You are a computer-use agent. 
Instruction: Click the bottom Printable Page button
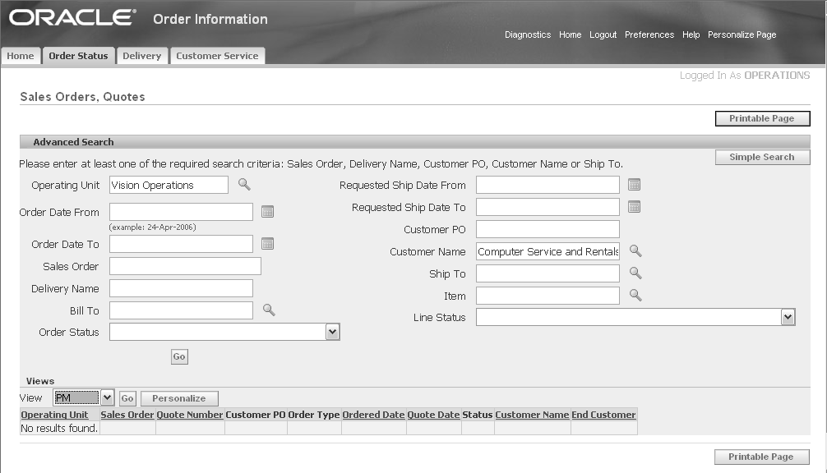click(761, 457)
